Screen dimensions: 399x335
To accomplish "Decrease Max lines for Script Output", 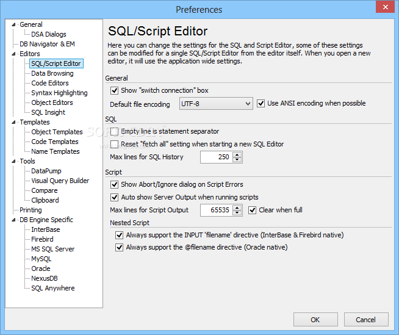I will click(x=237, y=212).
